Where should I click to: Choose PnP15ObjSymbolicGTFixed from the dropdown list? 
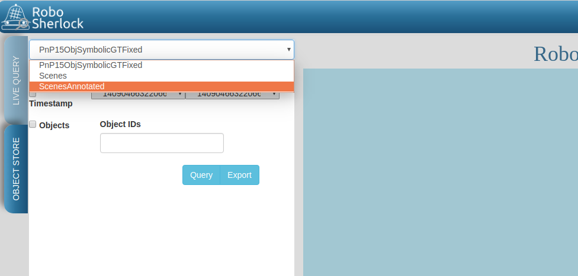[x=162, y=65]
